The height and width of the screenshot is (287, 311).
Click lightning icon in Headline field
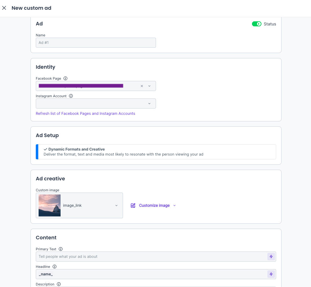click(x=271, y=274)
